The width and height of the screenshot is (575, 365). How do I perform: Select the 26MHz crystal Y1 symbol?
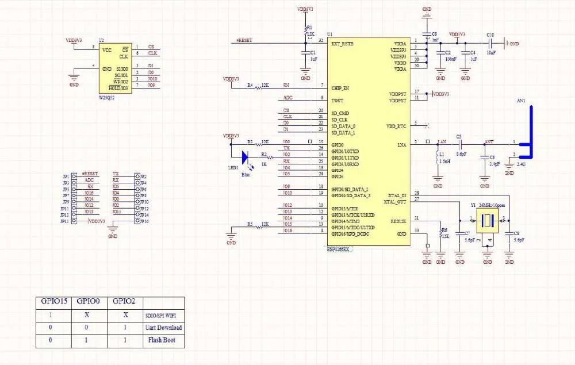coord(487,220)
